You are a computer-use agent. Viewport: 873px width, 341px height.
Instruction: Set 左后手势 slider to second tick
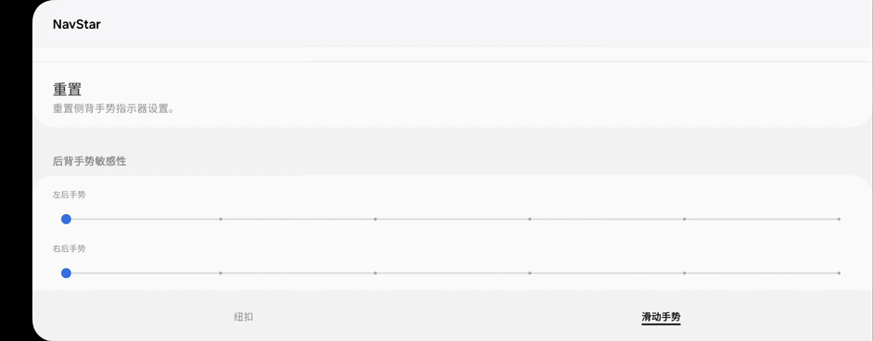[221, 220]
